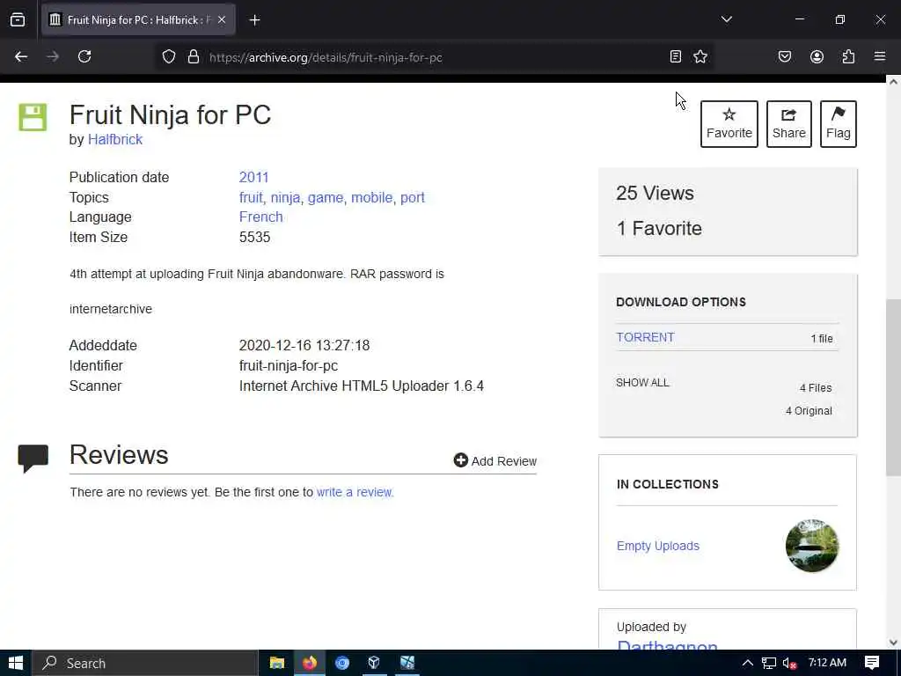Image resolution: width=901 pixels, height=676 pixels.
Task: Click the page vertical scrollbar thumb
Action: click(893, 388)
